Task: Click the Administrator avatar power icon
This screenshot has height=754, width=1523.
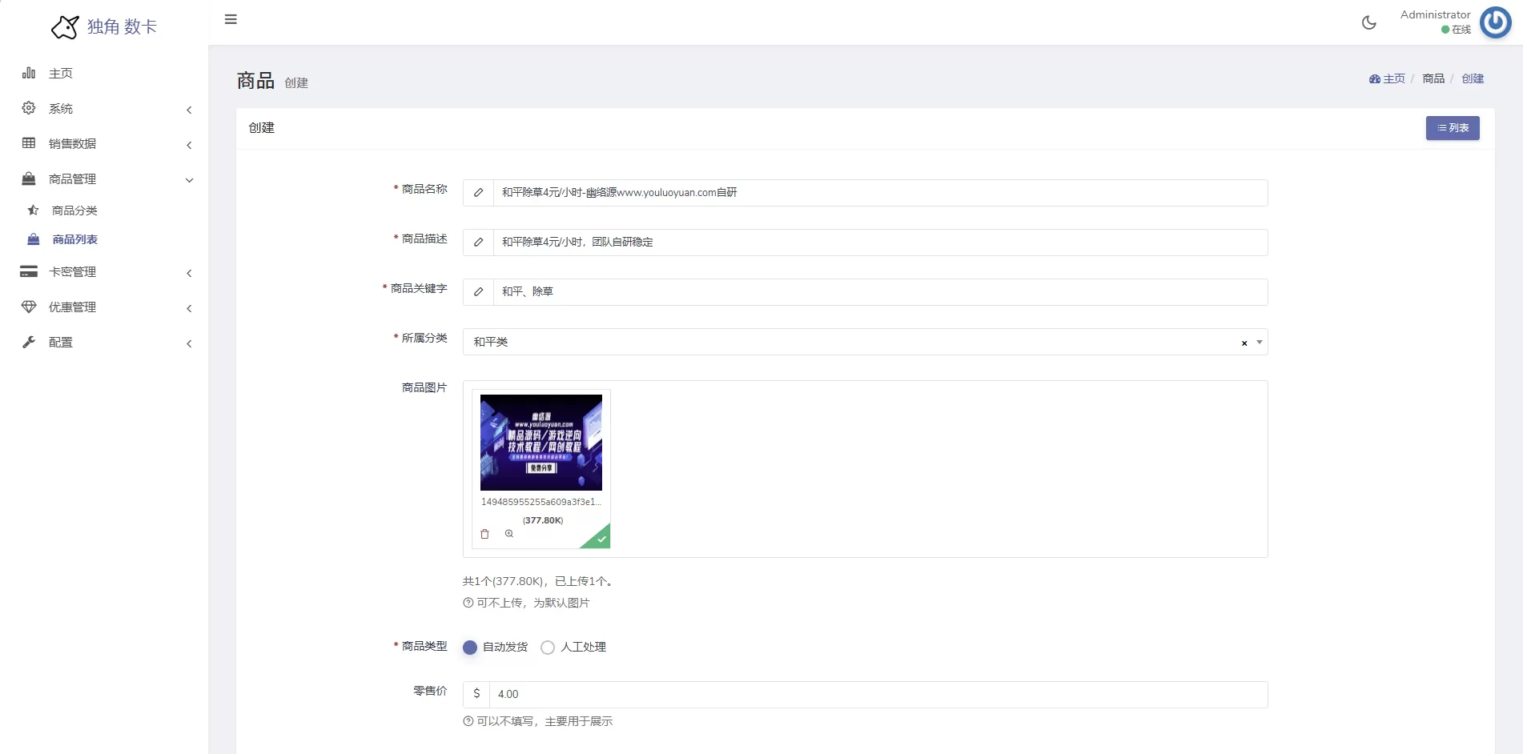Action: (1494, 22)
